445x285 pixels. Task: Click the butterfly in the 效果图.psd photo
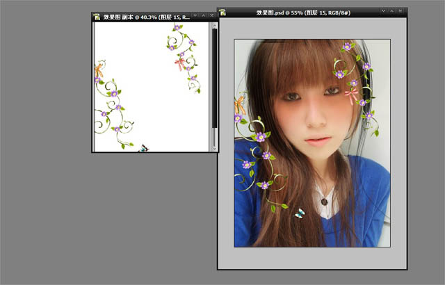click(x=300, y=213)
